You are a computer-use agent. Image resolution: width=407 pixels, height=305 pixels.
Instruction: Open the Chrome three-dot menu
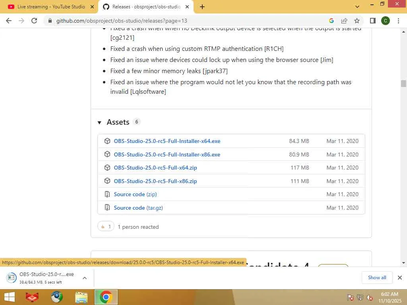click(398, 21)
